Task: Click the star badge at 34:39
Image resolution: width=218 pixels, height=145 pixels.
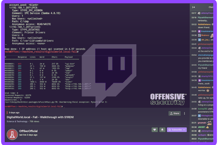Action: point(199,80)
